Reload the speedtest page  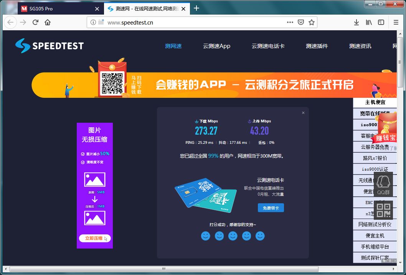point(35,23)
